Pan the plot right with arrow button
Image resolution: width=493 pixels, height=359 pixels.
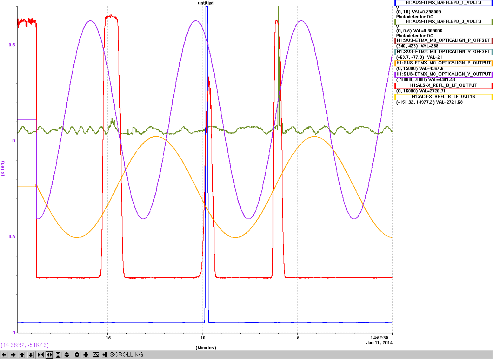click(x=13, y=355)
